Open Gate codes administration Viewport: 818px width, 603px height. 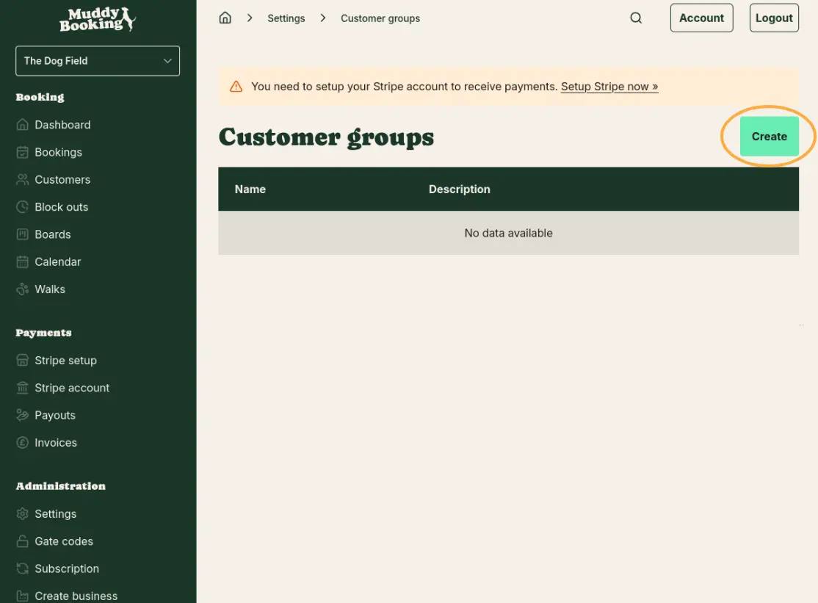coord(64,541)
